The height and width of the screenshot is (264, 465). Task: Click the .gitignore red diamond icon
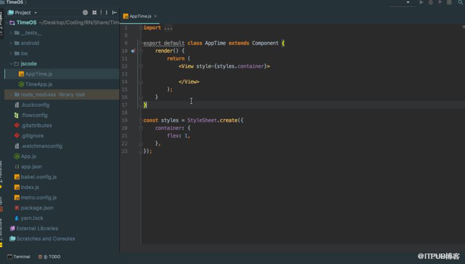pos(17,135)
